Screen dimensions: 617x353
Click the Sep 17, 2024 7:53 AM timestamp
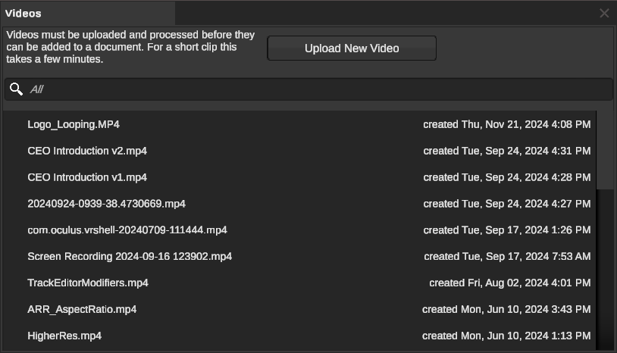(x=507, y=257)
